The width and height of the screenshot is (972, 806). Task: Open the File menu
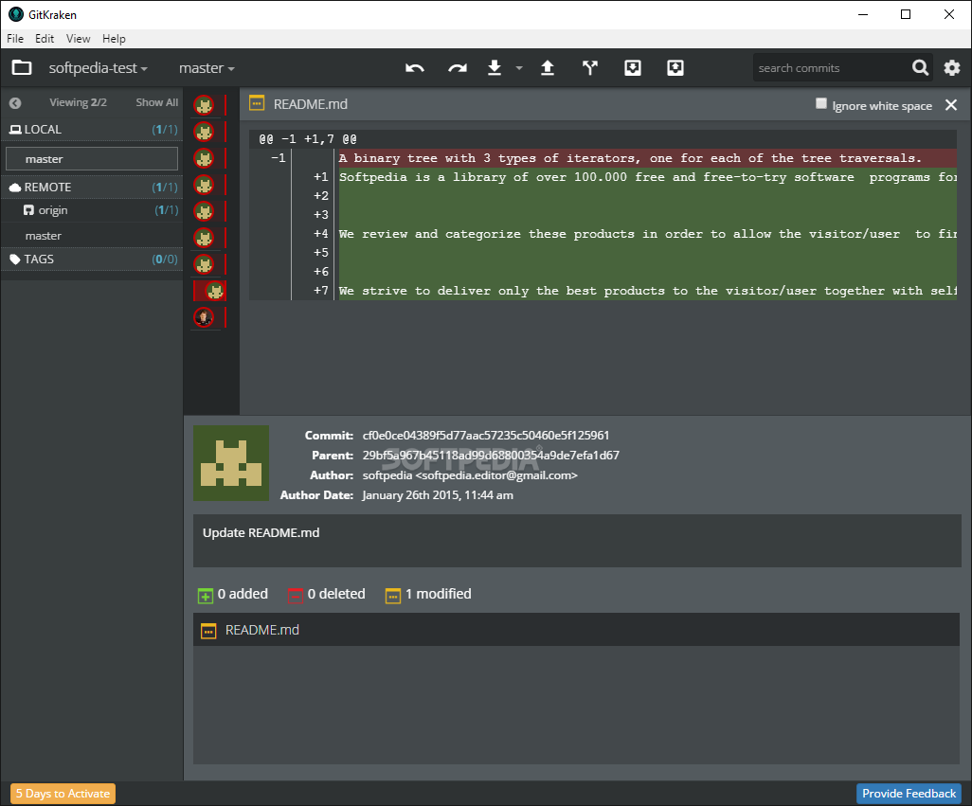click(x=15, y=39)
